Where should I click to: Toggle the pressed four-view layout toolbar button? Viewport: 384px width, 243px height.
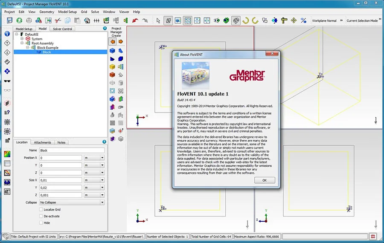[188, 20]
